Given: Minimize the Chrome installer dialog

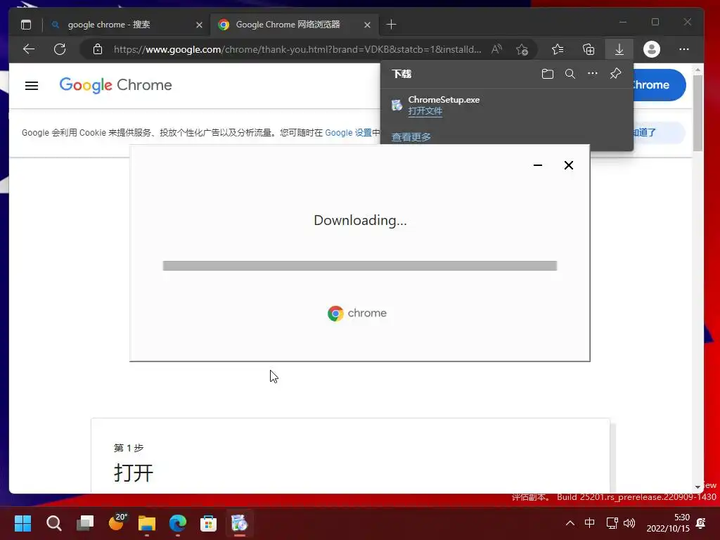Looking at the screenshot, I should [x=538, y=165].
